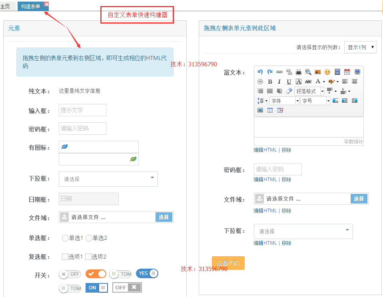Click the Underline formatting icon

click(289, 82)
